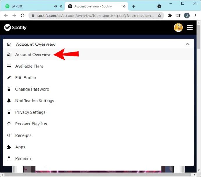This screenshot has height=177, width=201.
Task: Mute the LA - SiR tab audio icon
Action: coord(55,6)
